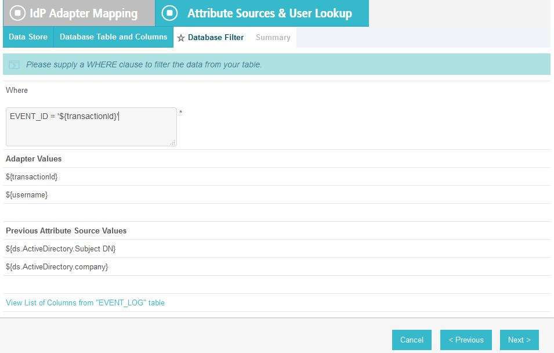
Task: Open the IdP Adapter Mapping section
Action: (x=79, y=13)
